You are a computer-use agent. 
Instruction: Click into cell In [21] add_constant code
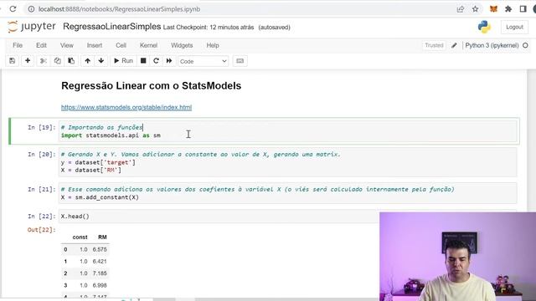[287, 193]
